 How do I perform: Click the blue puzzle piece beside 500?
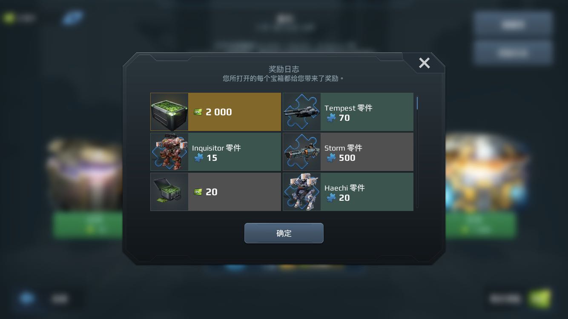pyautogui.click(x=331, y=158)
